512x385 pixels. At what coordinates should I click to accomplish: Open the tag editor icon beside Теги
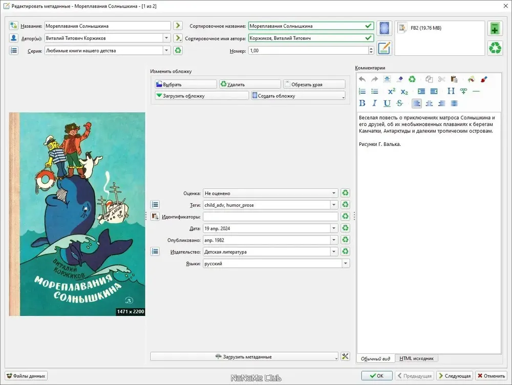[x=155, y=205]
